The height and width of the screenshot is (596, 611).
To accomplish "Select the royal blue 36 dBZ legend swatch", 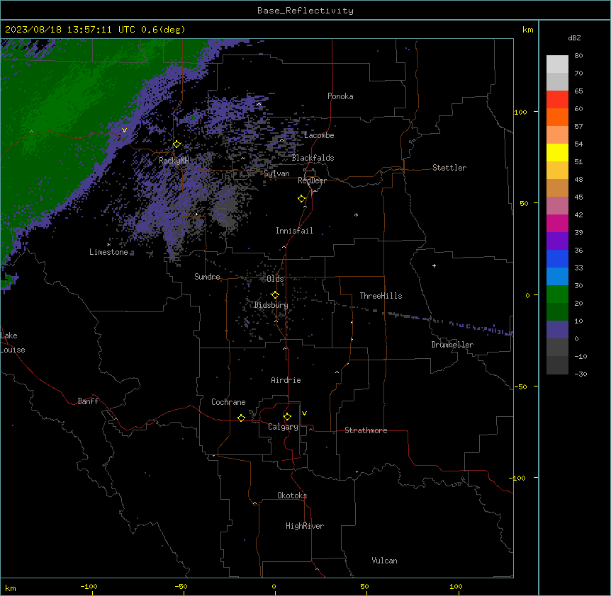I will pos(557,258).
